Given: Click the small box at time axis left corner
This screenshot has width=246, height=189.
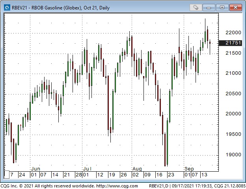Looking at the screenshot, I should [7, 174].
